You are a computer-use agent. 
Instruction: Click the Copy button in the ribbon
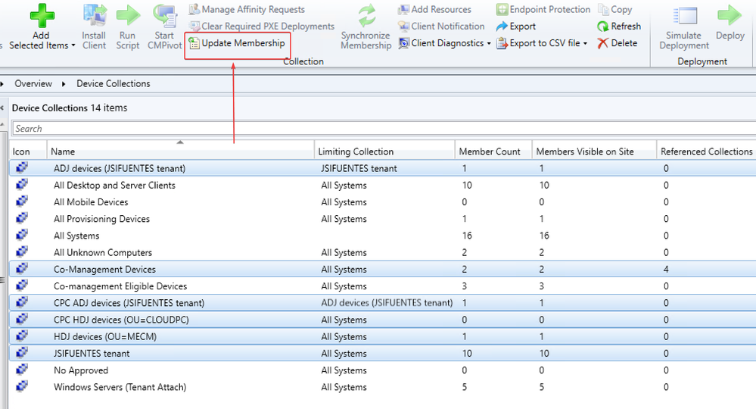point(615,9)
